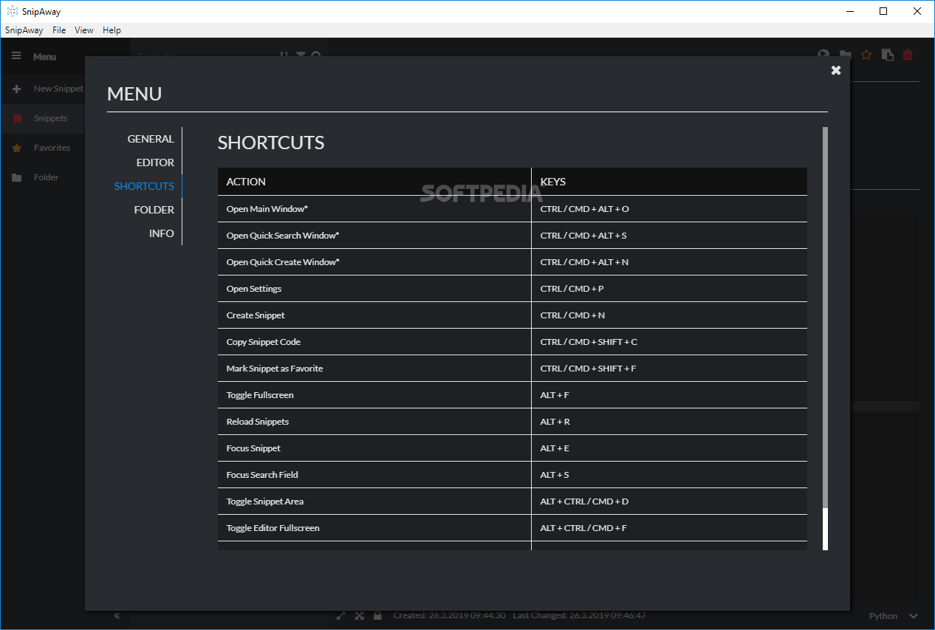Click the 'Toggle Fullscreen' action cell
The image size is (935, 630).
[x=374, y=395]
